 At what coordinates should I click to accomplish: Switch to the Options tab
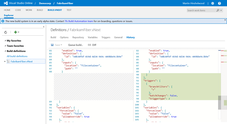64,37
